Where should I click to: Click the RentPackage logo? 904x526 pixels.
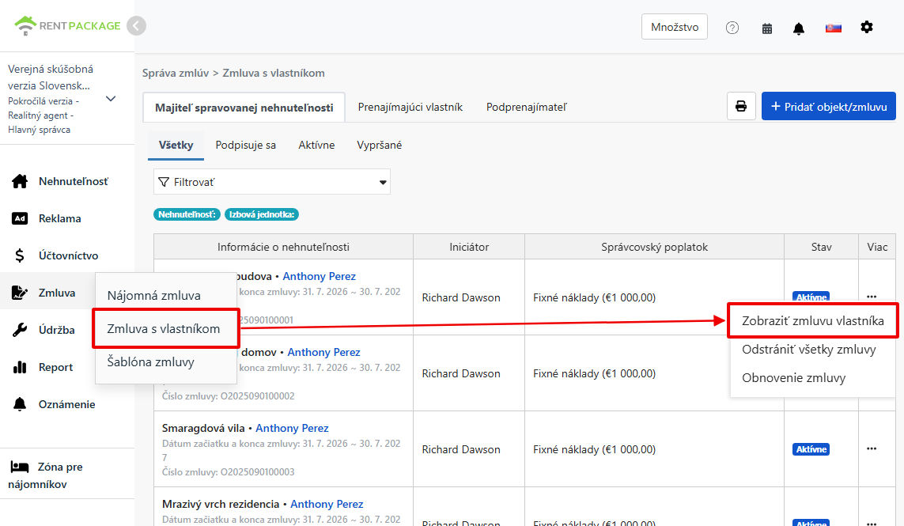[x=67, y=25]
